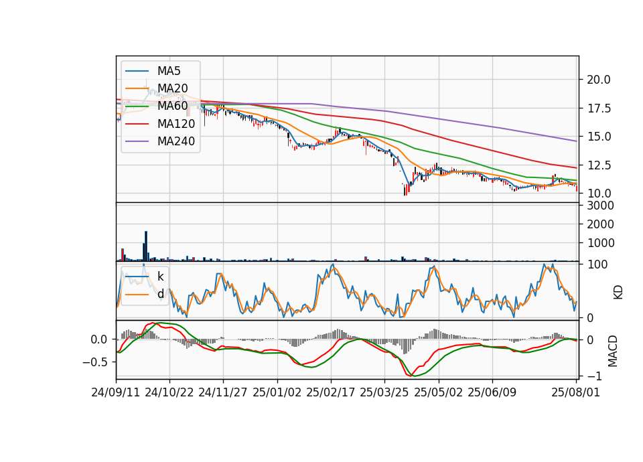Click the purple MA240 legend line sample
Viewport: 643px width, 462px height.
click(137, 141)
